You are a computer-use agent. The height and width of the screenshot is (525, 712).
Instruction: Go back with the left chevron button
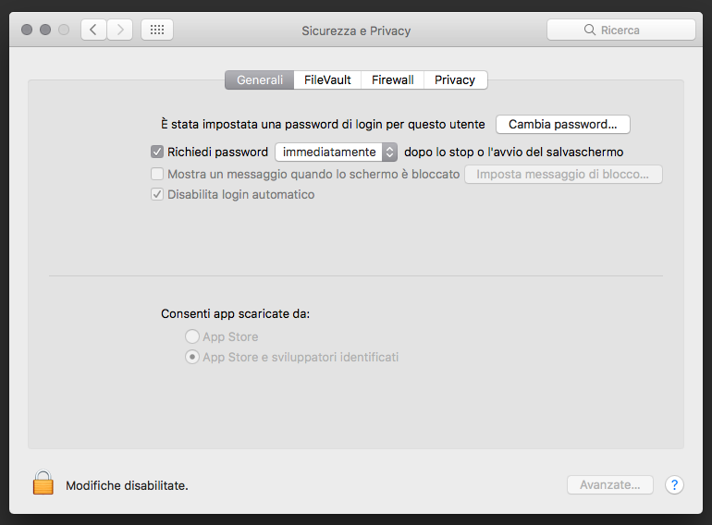click(93, 30)
